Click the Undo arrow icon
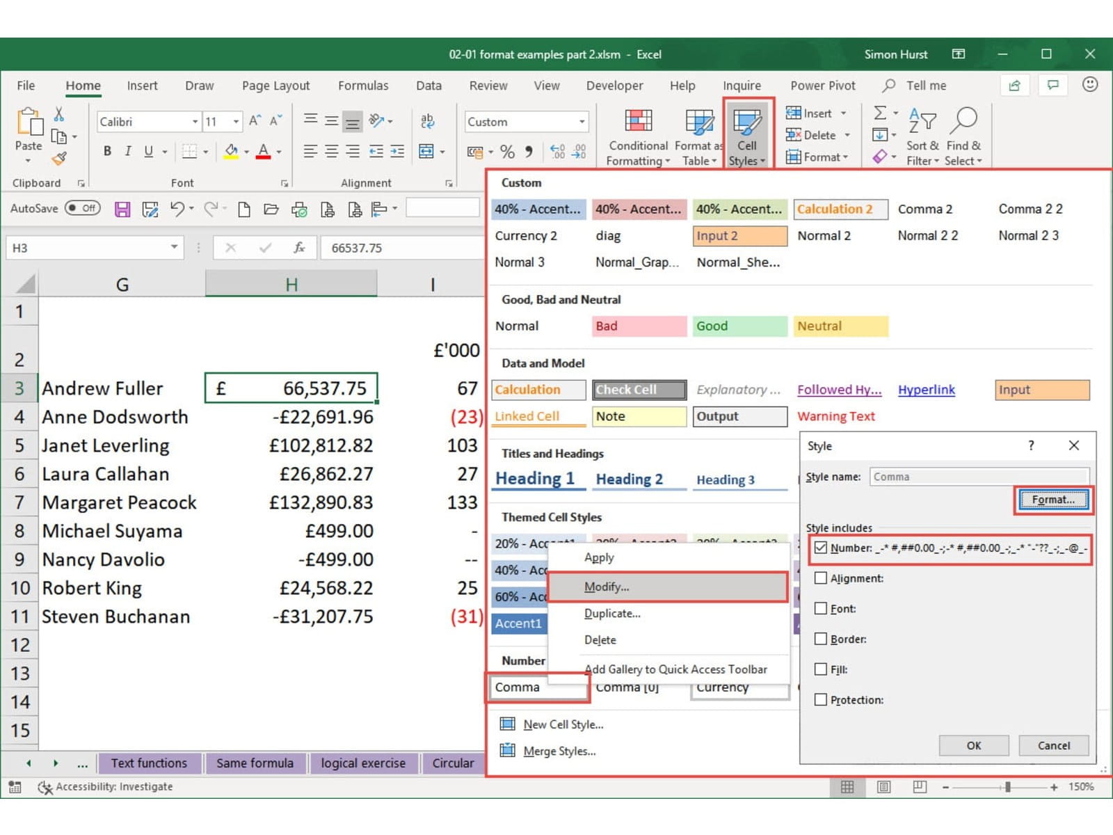The height and width of the screenshot is (835, 1113). [x=177, y=209]
